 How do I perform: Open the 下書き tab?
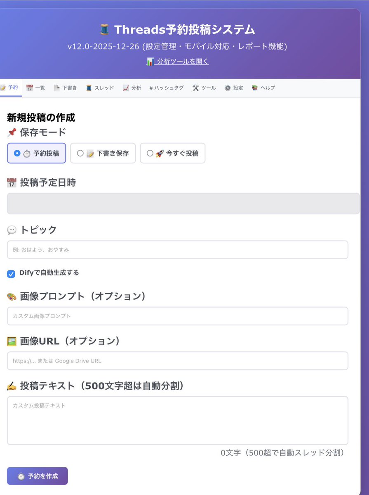[x=65, y=88]
